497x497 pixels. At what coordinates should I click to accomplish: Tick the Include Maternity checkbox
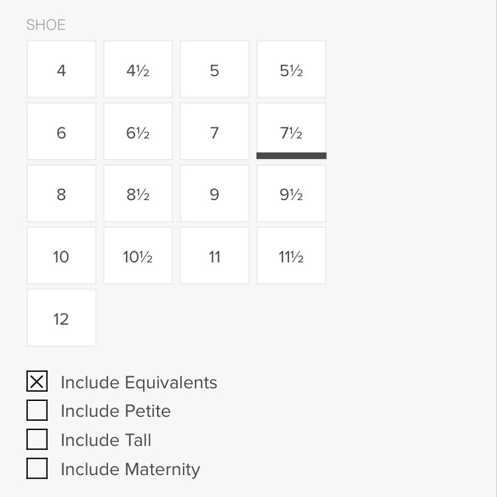(37, 469)
